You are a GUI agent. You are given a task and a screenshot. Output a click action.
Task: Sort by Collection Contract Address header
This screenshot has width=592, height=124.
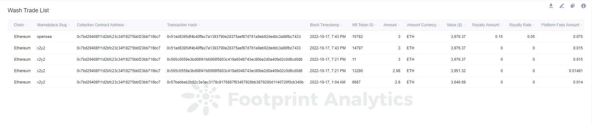[x=100, y=25]
